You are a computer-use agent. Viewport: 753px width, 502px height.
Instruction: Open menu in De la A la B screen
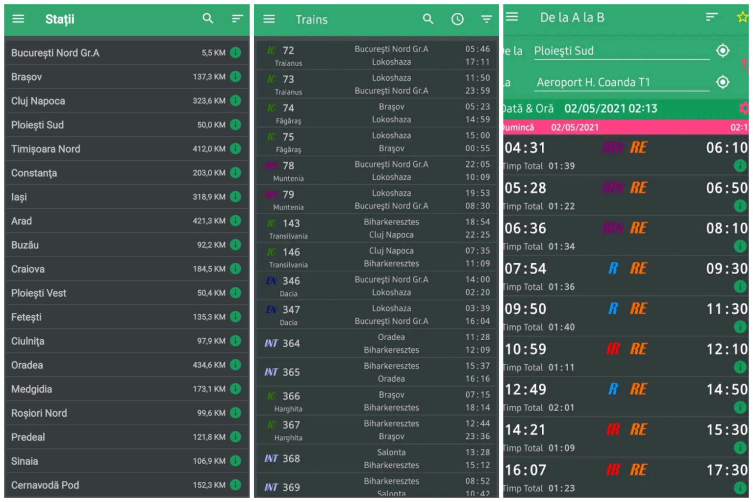coord(512,17)
